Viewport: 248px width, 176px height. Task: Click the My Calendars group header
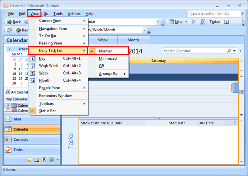[x=17, y=99]
